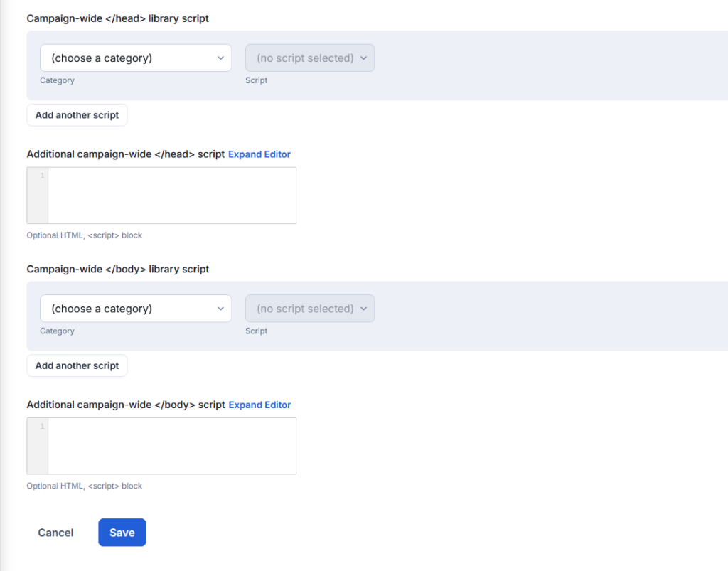Click line number 1 in </body> editor gutter
This screenshot has width=728, height=571.
point(42,426)
